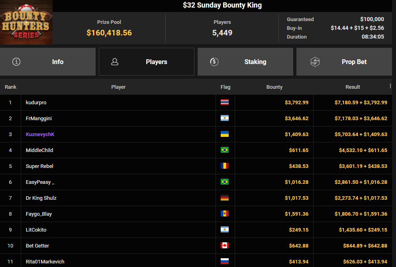This screenshot has width=396, height=267.
Task: Click the Bounty Hunters Series logo
Action: (x=26, y=22)
